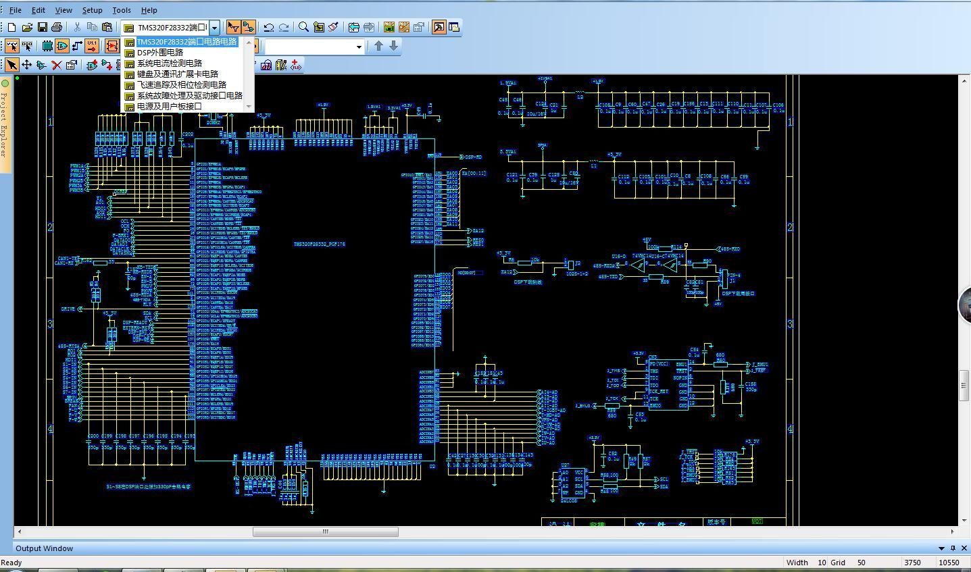Expand the Output Window options arrow
This screenshot has height=572, width=971.
(941, 548)
